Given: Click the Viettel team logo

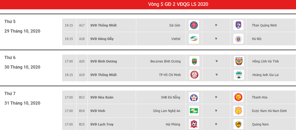Looking at the screenshot, I should [x=194, y=39].
